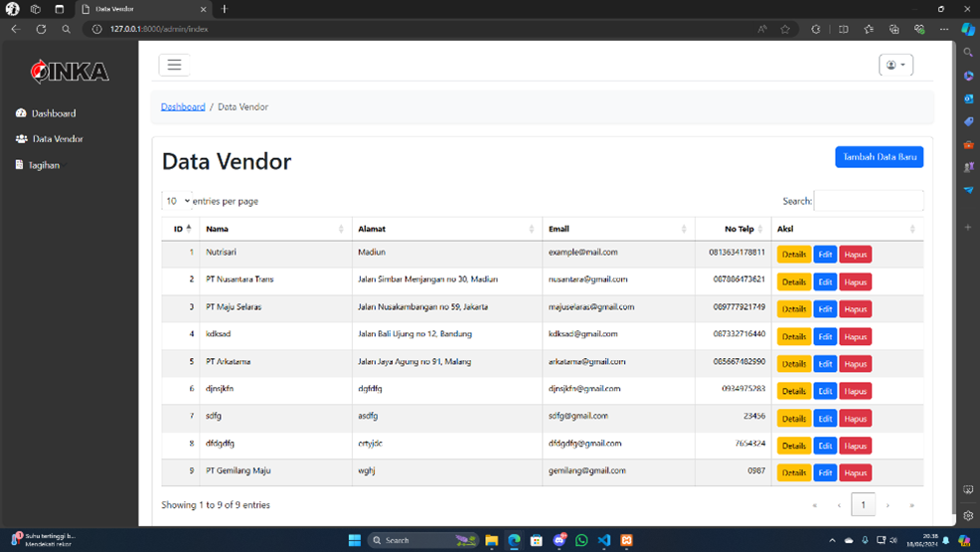Sort the table by the No Telp column
Screen dimensions: 980x552
(738, 229)
